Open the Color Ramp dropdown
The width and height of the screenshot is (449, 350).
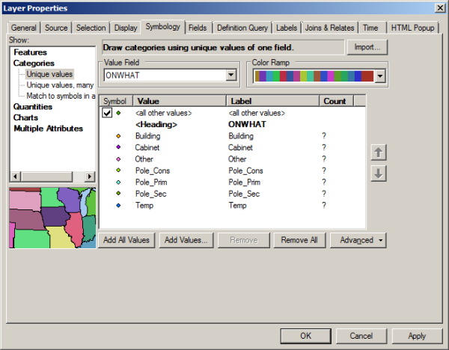(x=381, y=76)
